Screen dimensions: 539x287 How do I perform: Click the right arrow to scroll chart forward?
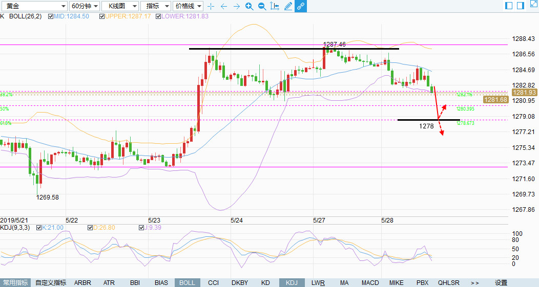236,6
